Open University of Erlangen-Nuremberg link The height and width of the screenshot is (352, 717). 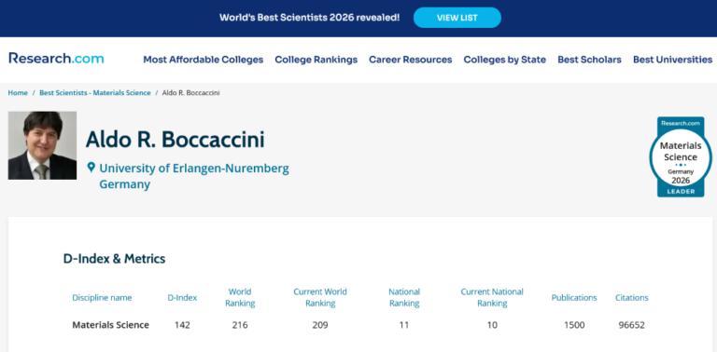[x=194, y=169]
